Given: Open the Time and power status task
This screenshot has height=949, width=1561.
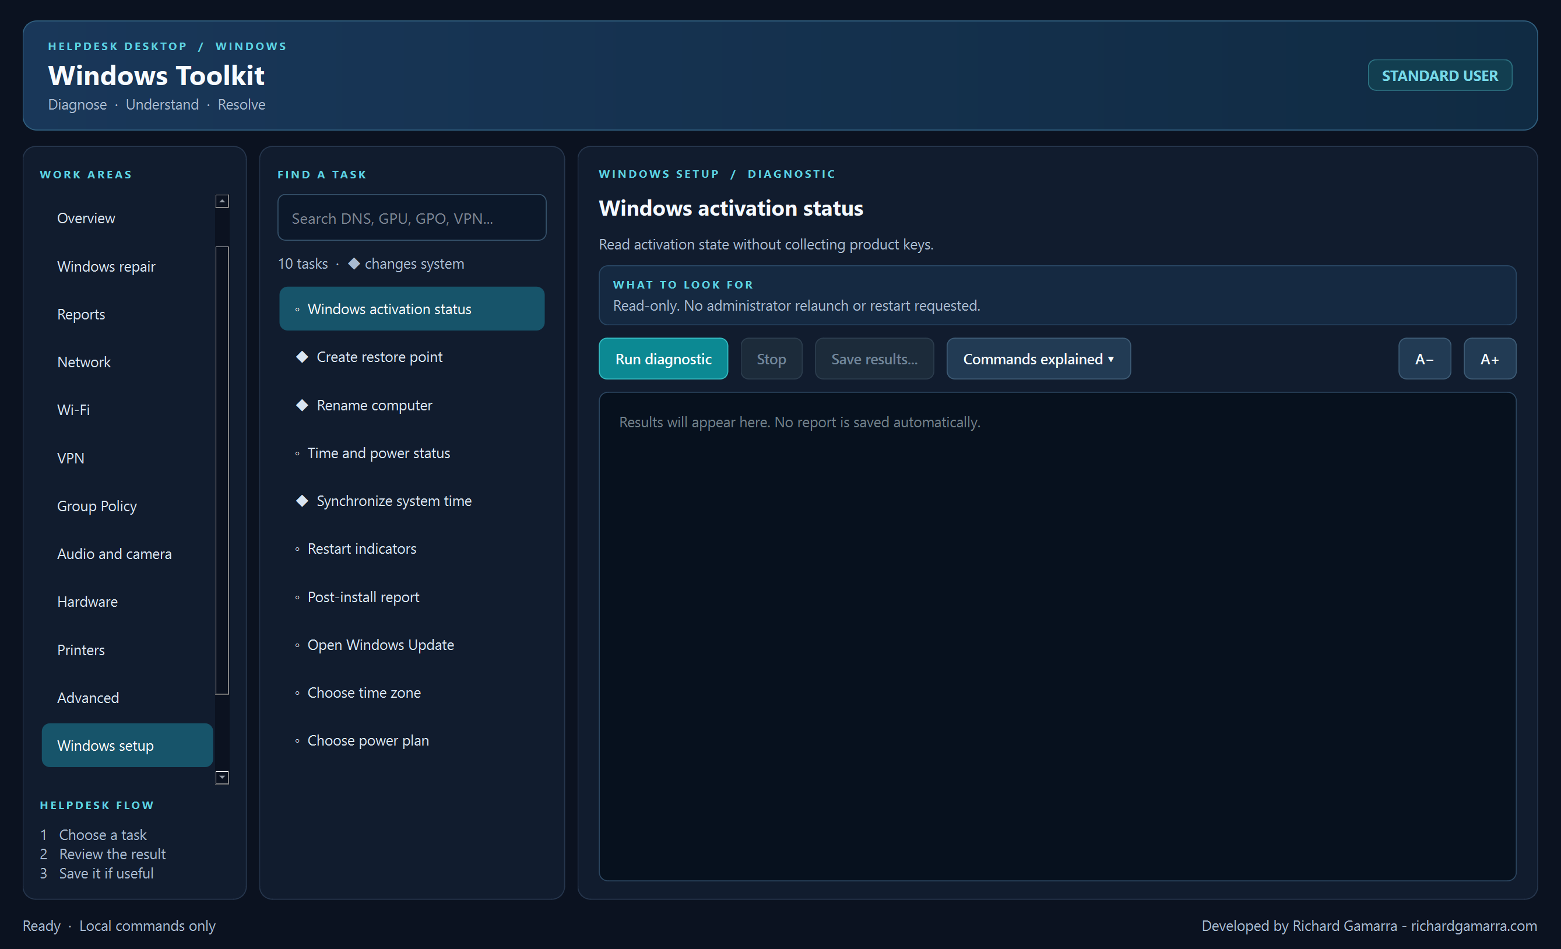Looking at the screenshot, I should tap(412, 453).
